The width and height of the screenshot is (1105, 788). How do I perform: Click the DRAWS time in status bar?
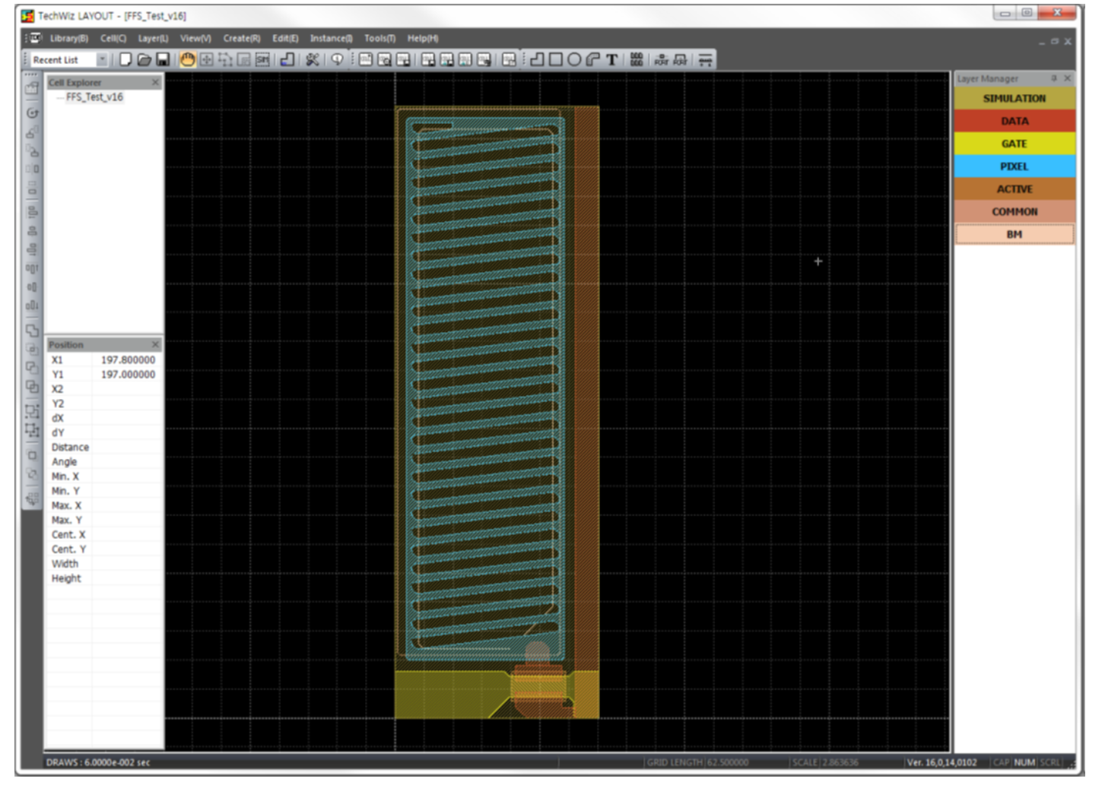[x=98, y=762]
